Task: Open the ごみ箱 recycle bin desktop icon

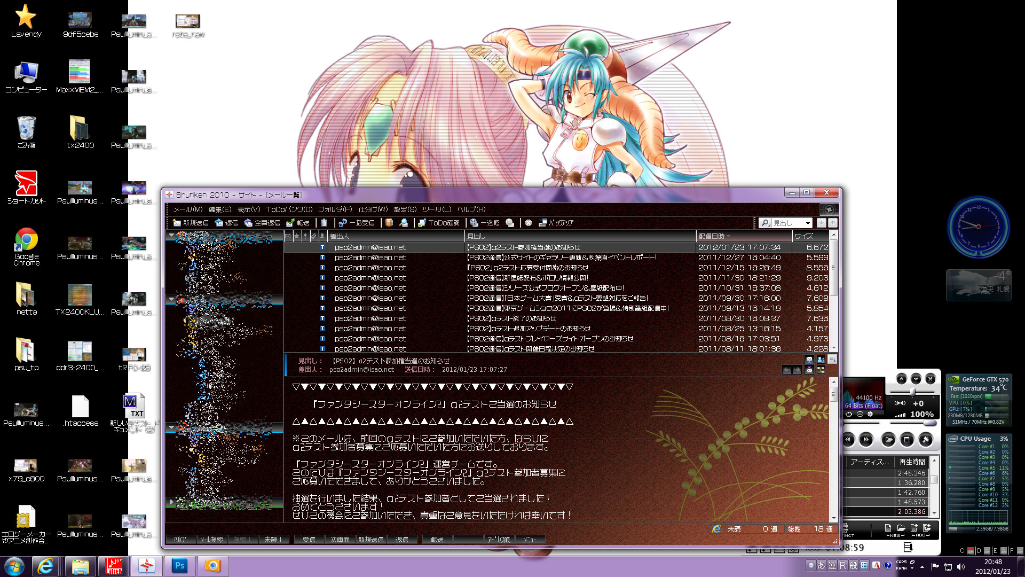Action: (26, 132)
